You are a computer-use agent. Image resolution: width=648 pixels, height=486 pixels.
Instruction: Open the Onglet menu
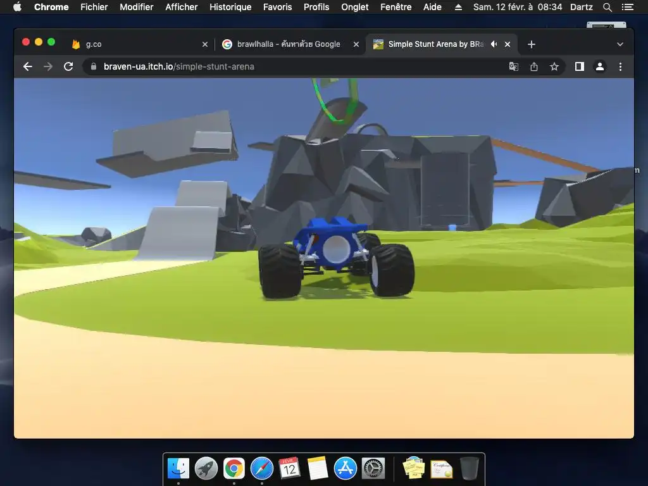(354, 7)
